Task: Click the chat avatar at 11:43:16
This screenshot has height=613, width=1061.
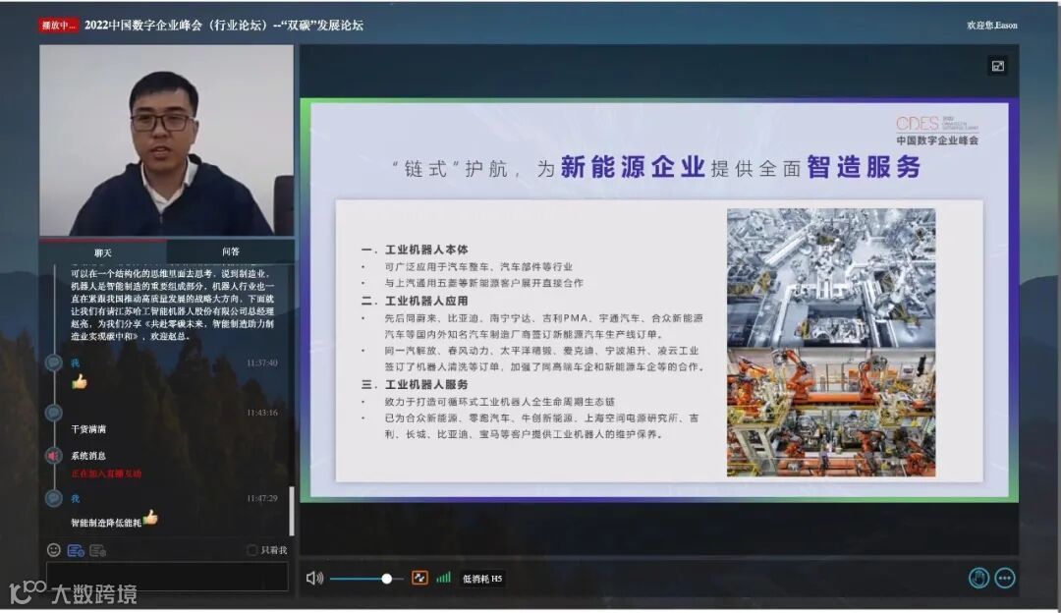Action: (x=53, y=413)
